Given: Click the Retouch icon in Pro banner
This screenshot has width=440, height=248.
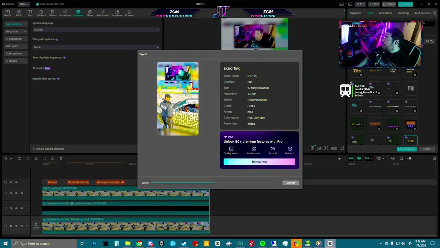Looking at the screenshot, I should pyautogui.click(x=290, y=149).
